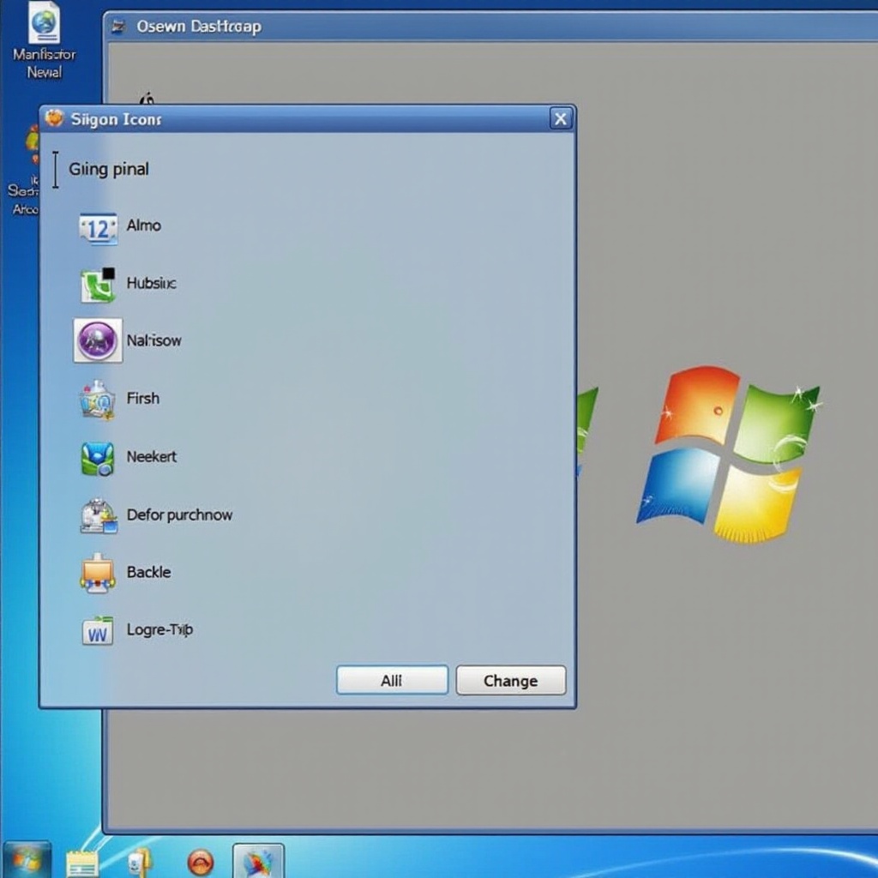
Task: Open the orange round taskbar icon
Action: 201,863
